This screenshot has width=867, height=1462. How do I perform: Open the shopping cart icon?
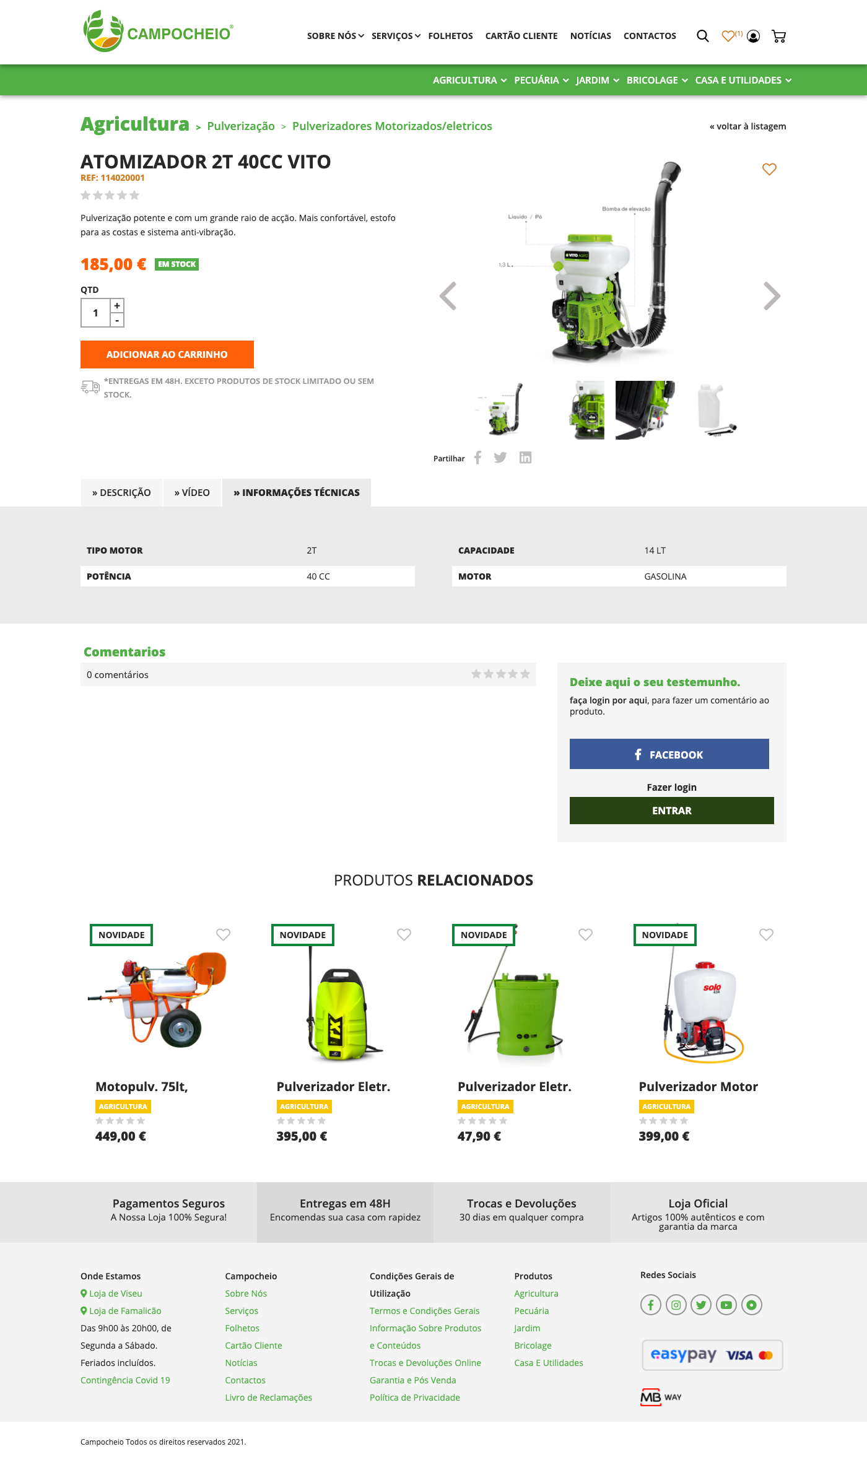click(x=779, y=36)
